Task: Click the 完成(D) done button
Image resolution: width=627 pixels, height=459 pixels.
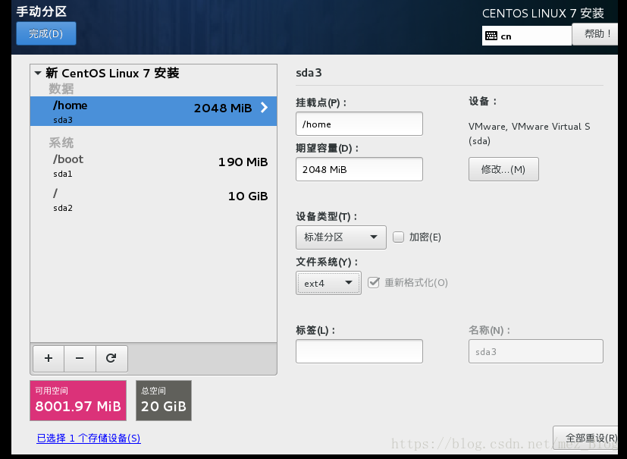Action: pos(45,33)
